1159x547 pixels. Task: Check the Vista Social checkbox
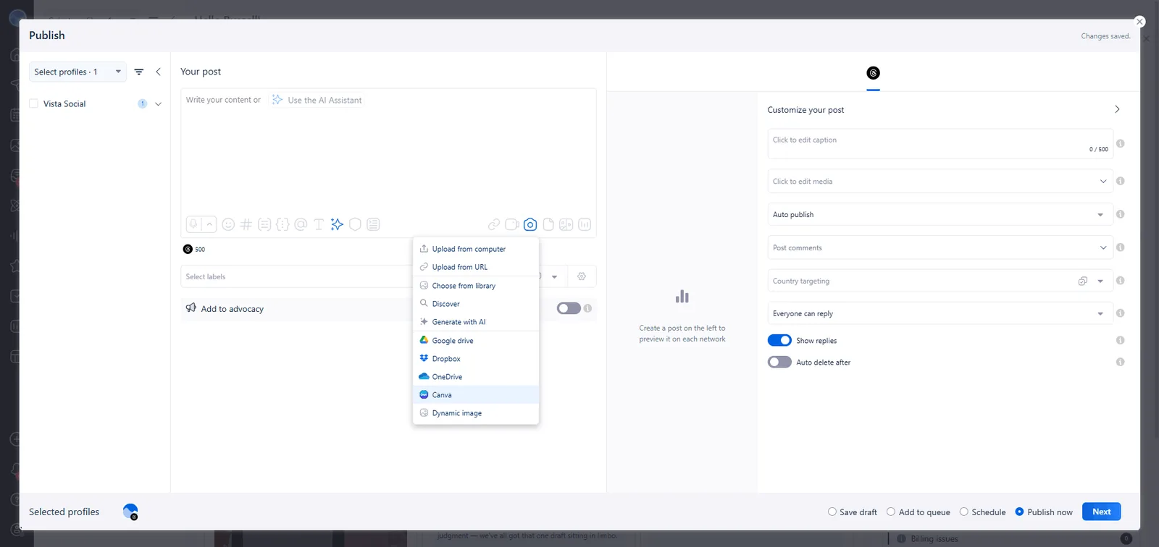pos(33,103)
